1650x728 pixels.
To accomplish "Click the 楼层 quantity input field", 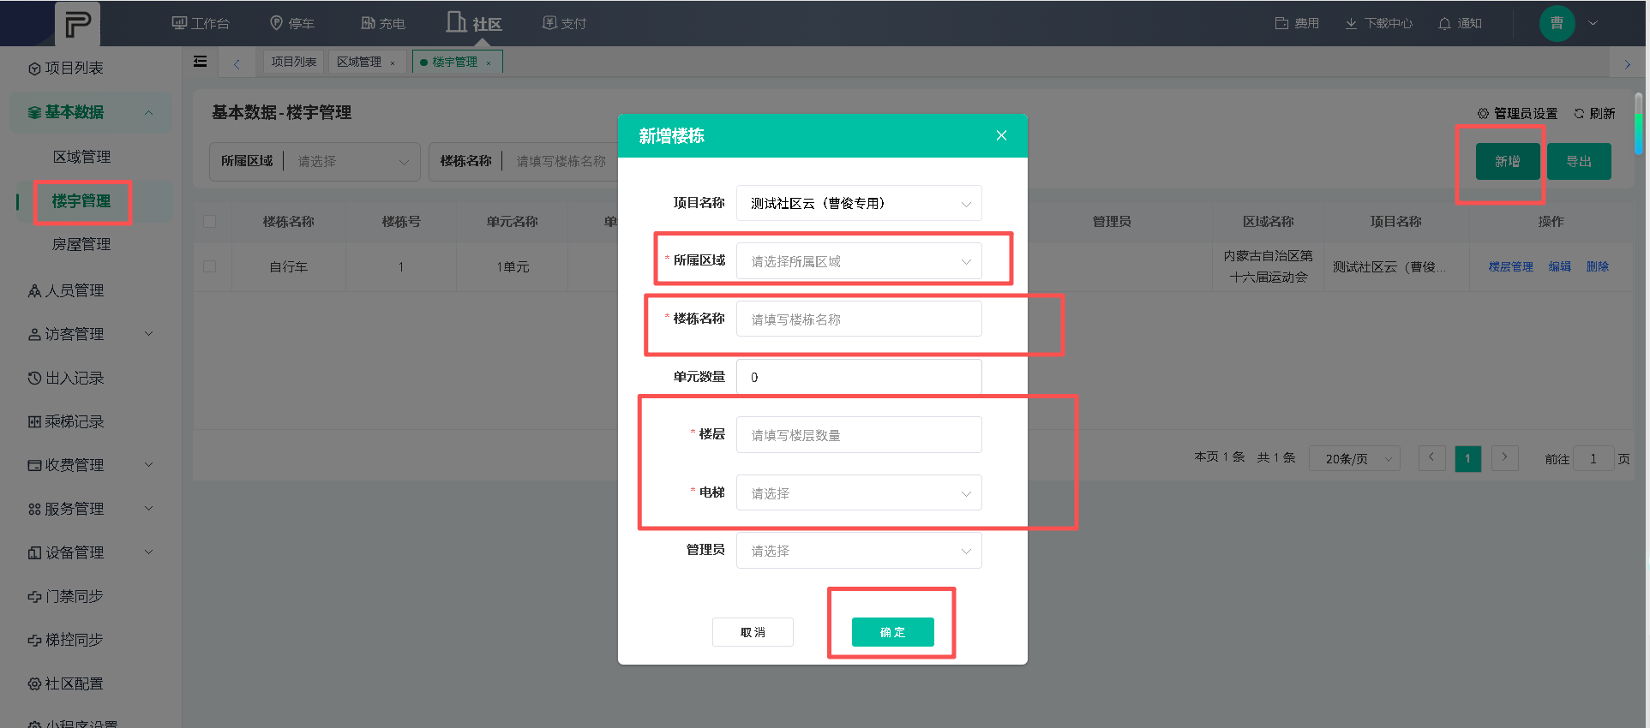I will (859, 434).
